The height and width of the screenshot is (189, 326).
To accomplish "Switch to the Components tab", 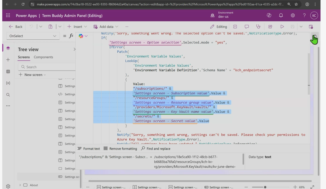I will click(x=43, y=57).
